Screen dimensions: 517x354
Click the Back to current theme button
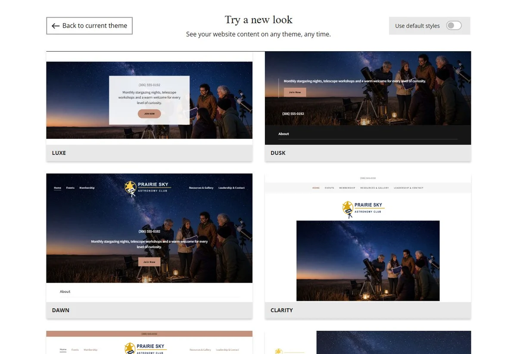click(x=89, y=26)
